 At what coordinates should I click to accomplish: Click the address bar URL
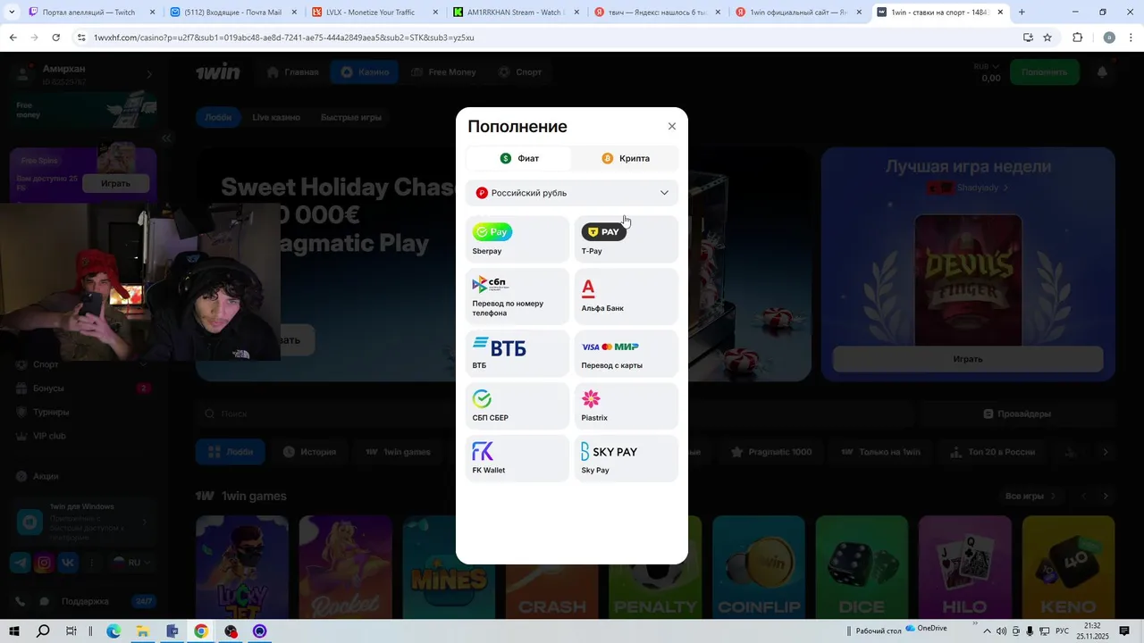(x=284, y=38)
